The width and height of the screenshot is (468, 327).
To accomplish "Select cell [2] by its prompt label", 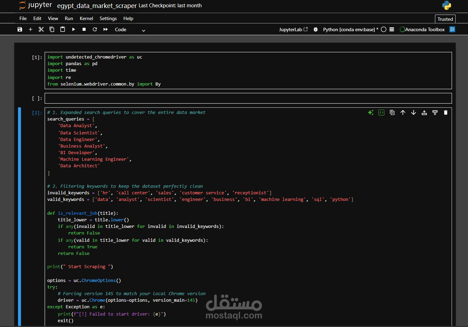I will [x=37, y=113].
